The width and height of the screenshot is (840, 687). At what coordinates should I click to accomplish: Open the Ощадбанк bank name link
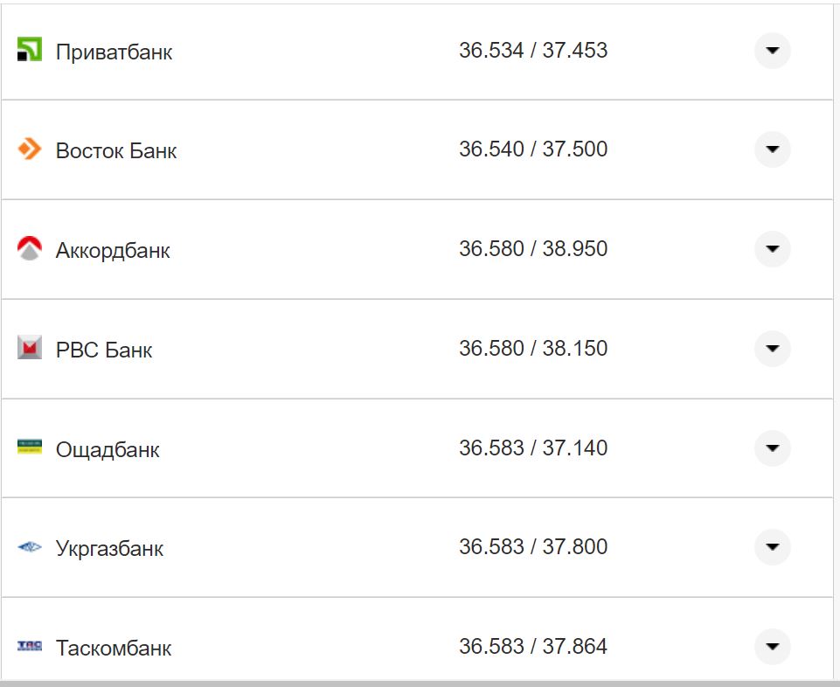click(108, 450)
